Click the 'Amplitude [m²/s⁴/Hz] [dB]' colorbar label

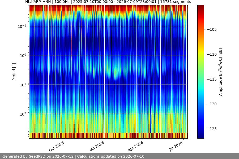click(221, 72)
